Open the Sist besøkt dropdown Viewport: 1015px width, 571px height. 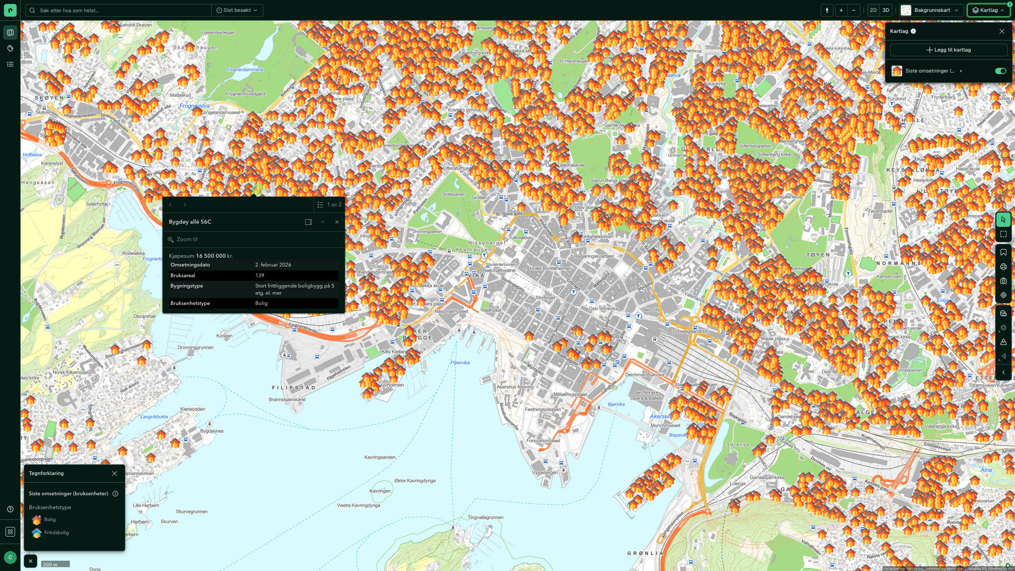tap(237, 10)
